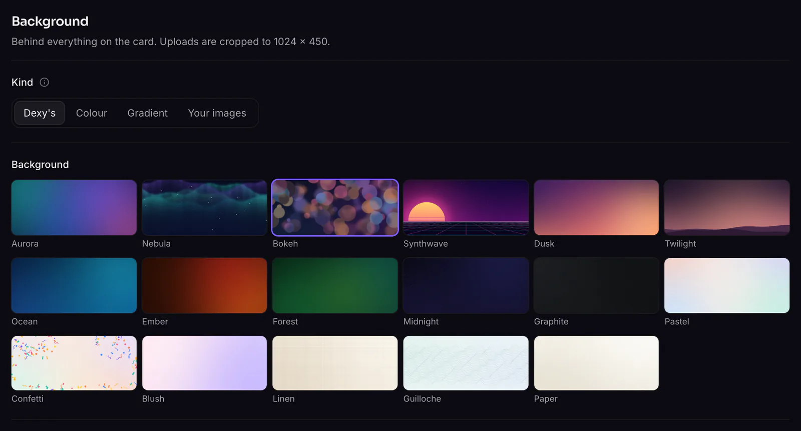Pick the Graphite background swatch
Screen dimensions: 801x431
[x=596, y=285]
